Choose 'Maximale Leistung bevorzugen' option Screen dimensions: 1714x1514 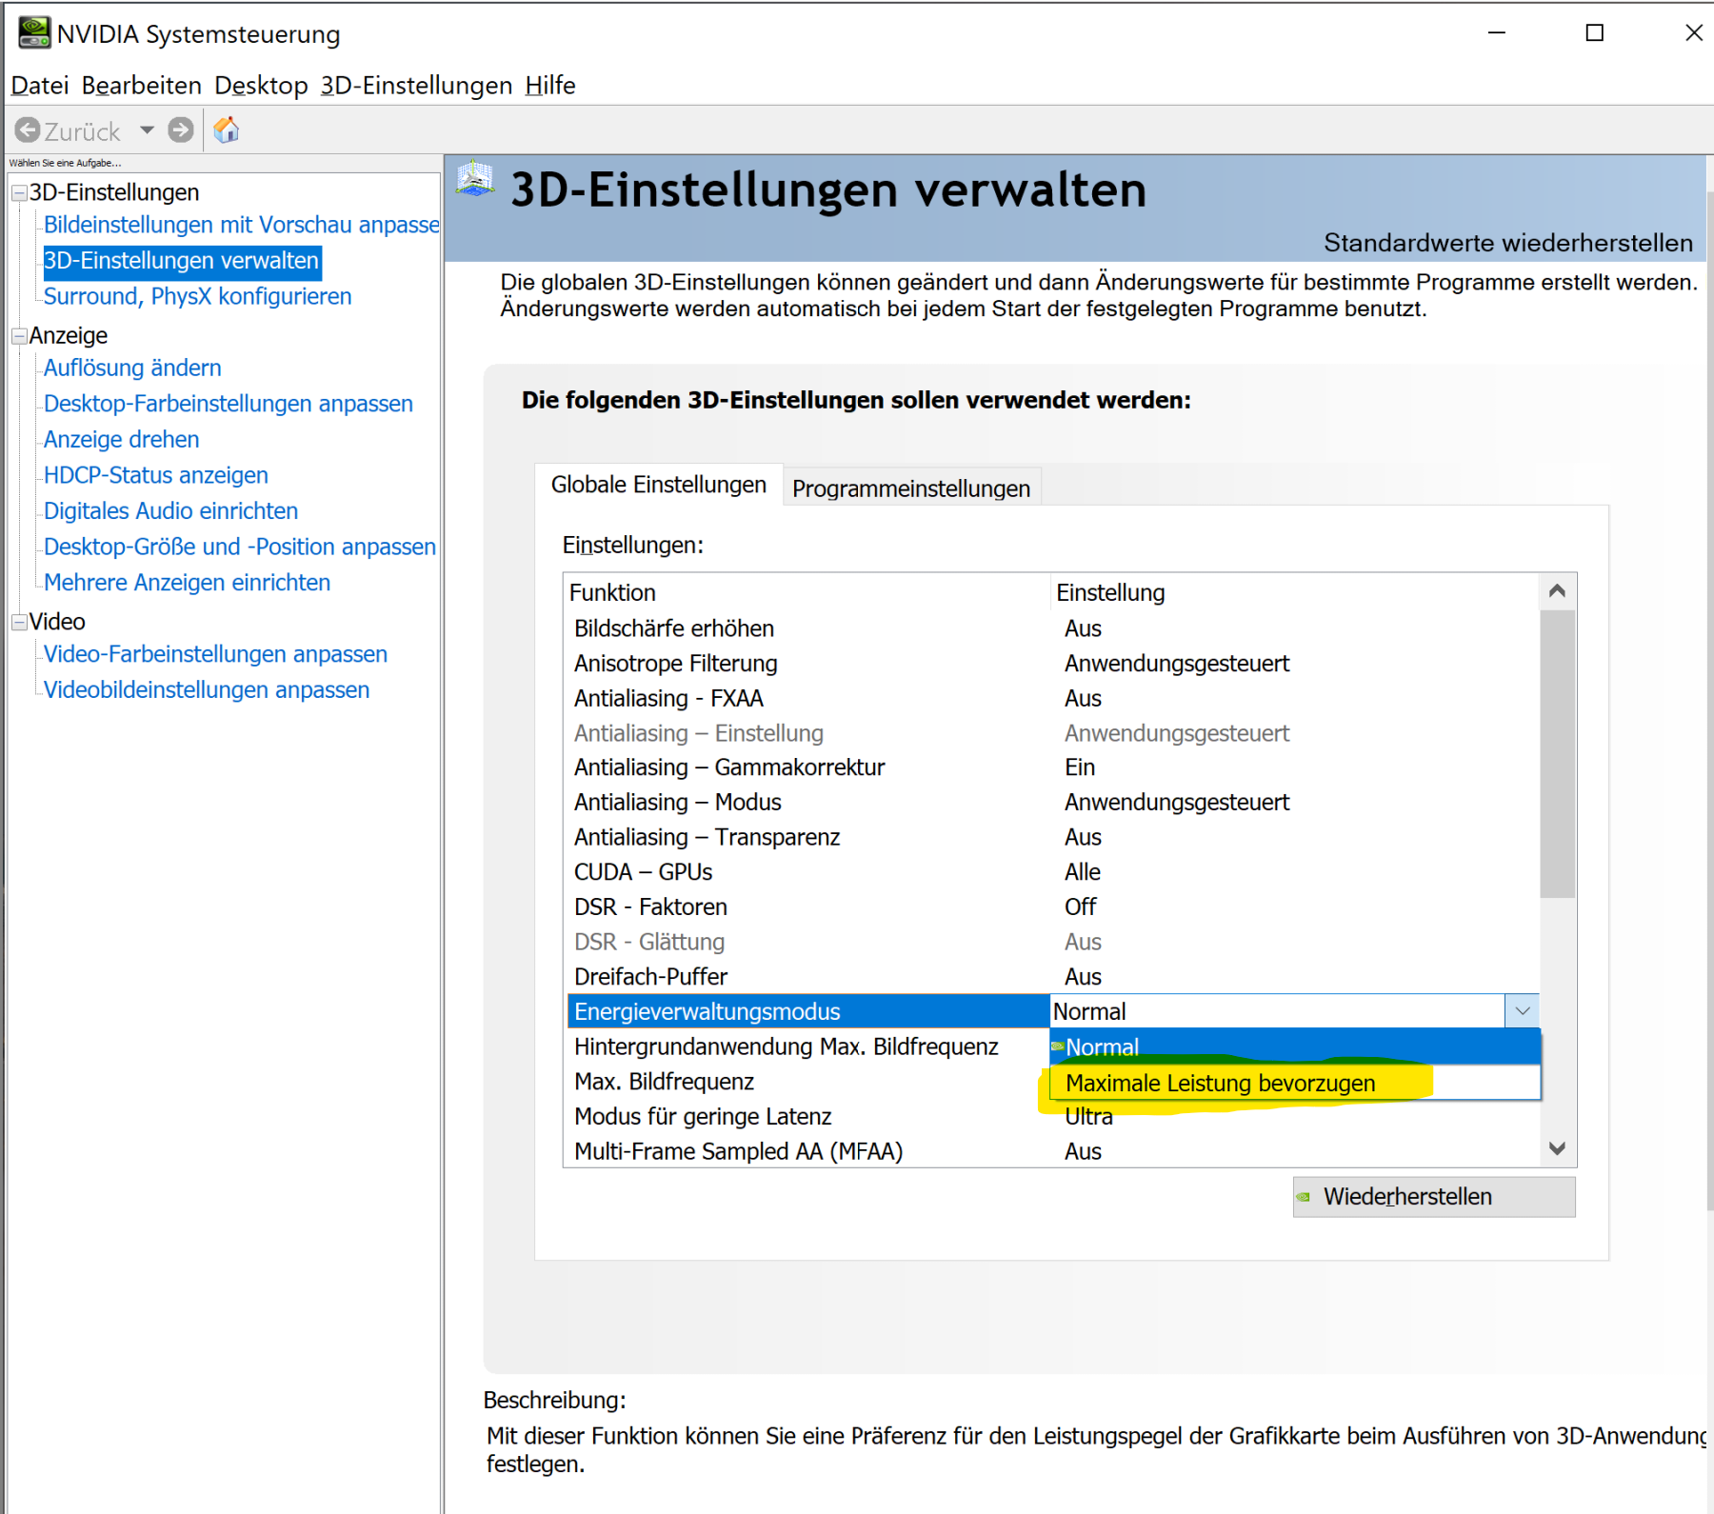[1295, 1083]
